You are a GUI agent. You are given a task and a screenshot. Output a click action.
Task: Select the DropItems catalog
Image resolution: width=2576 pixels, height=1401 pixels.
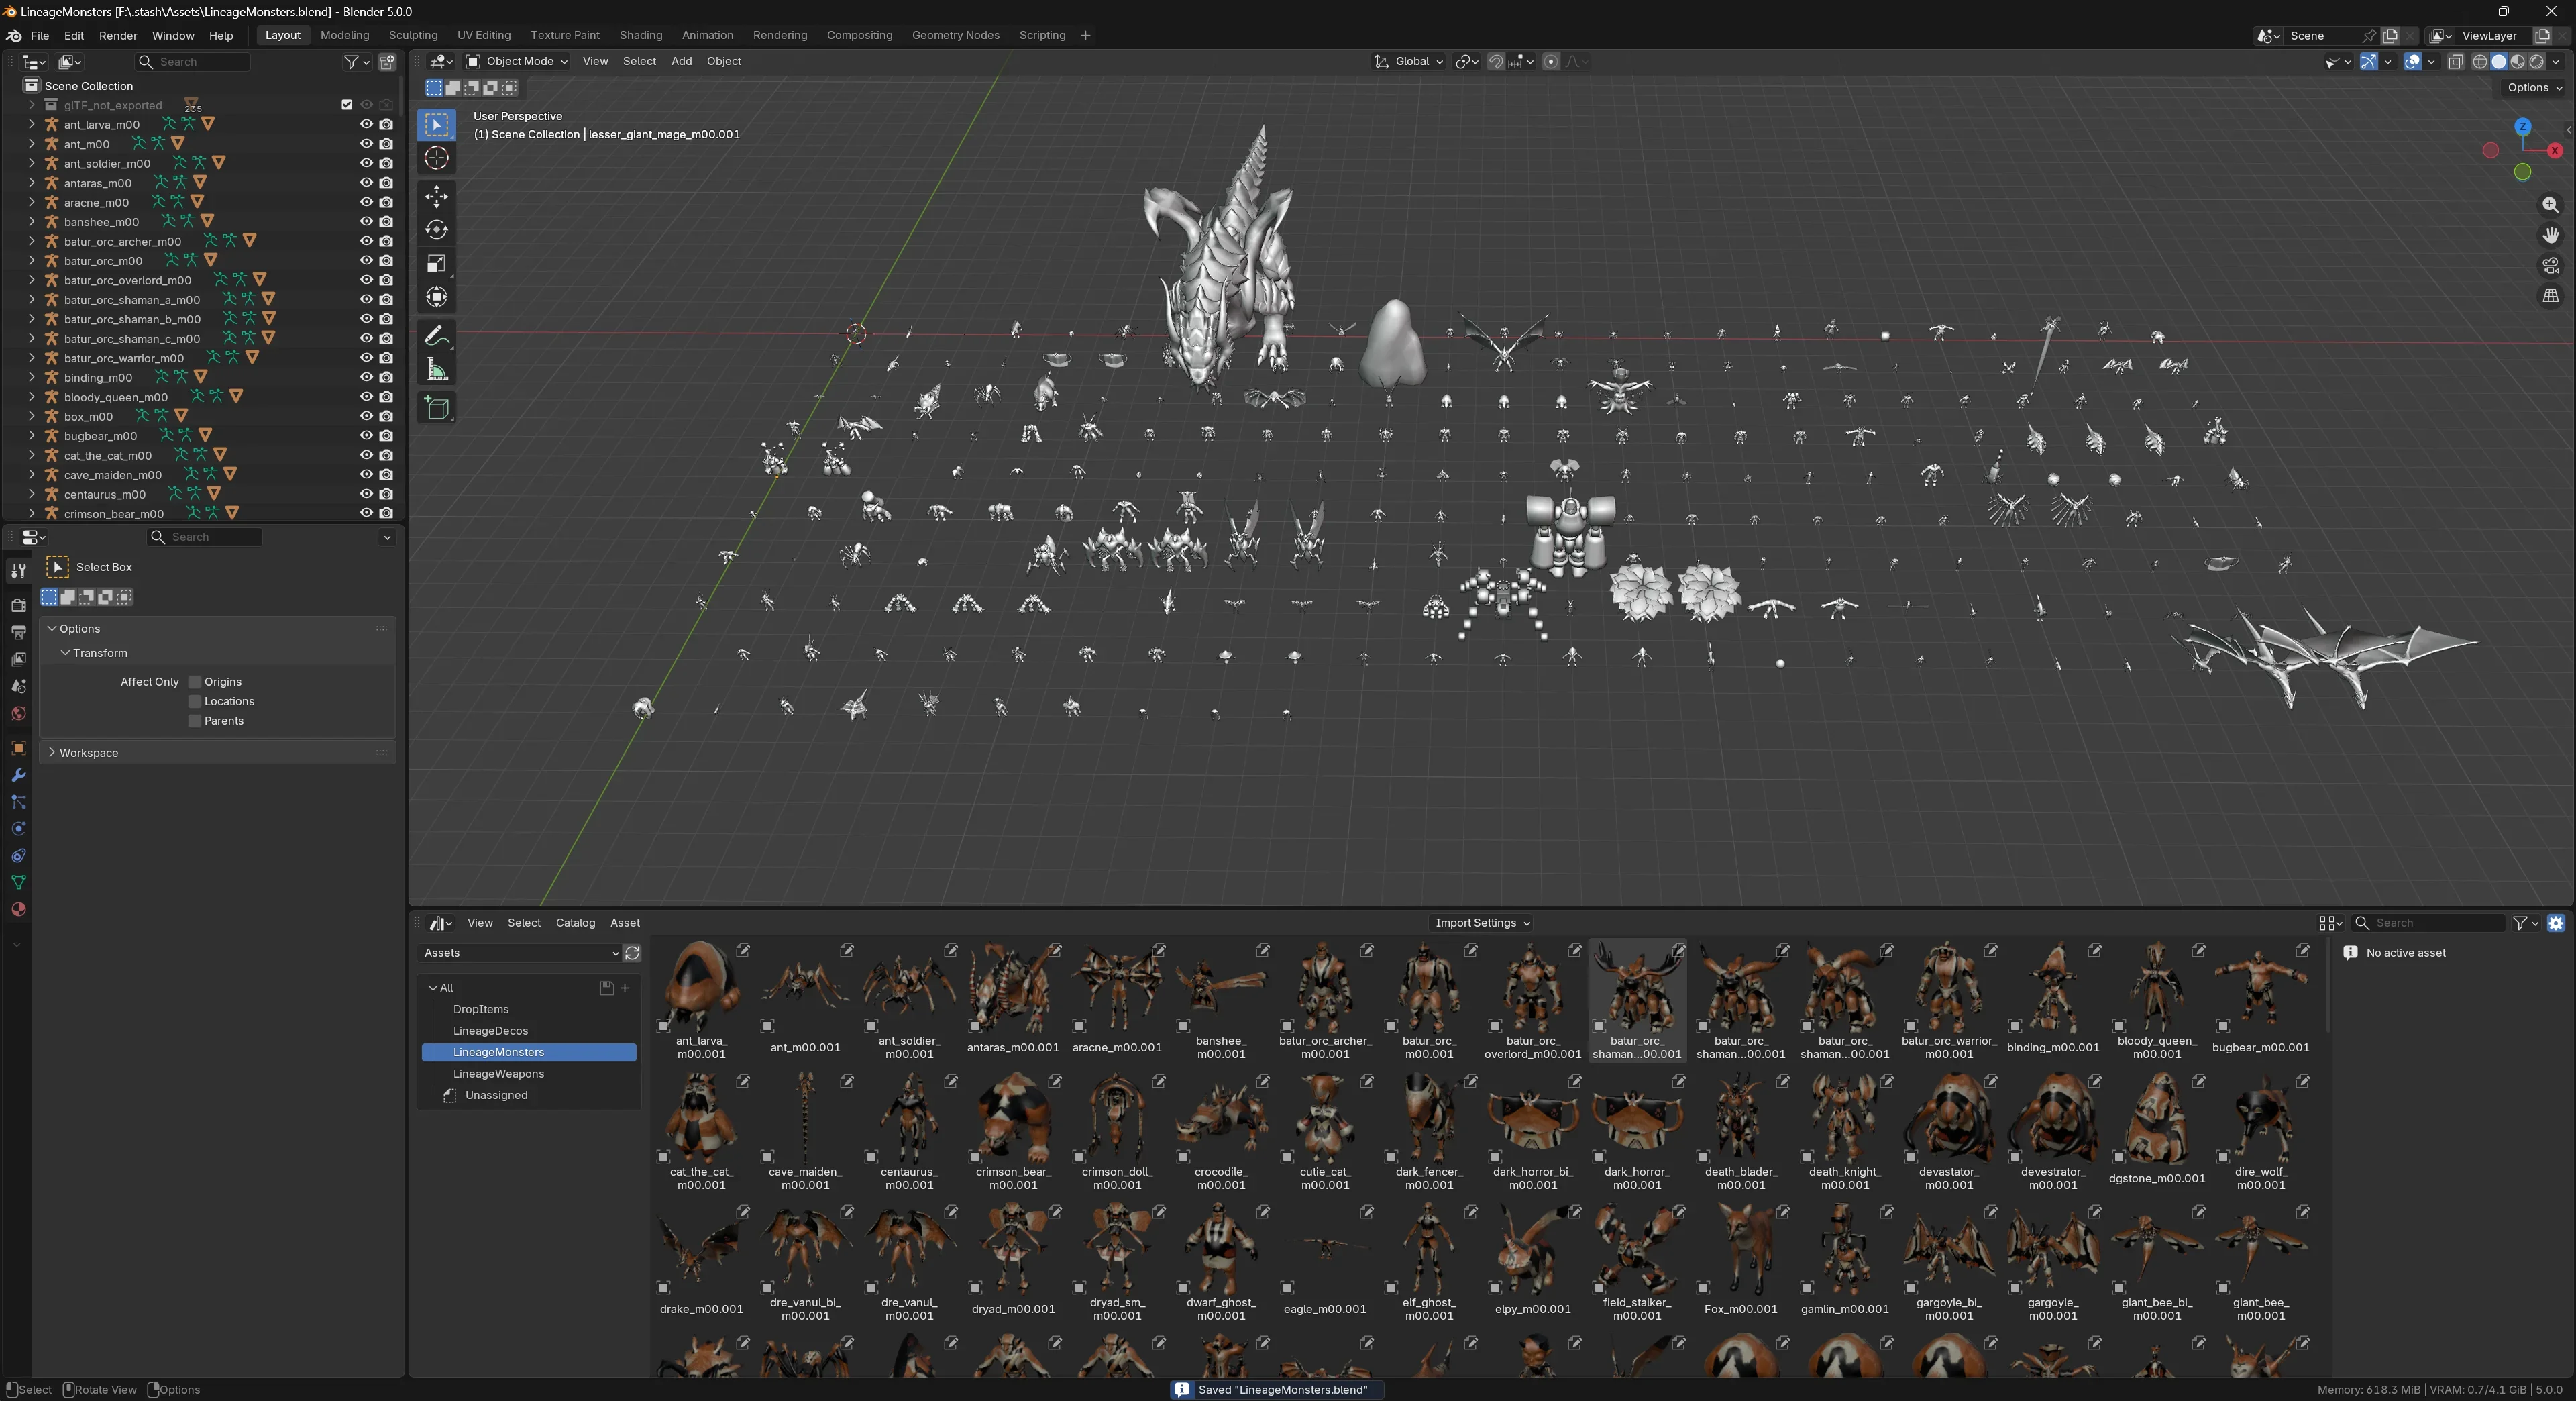coord(529,1010)
